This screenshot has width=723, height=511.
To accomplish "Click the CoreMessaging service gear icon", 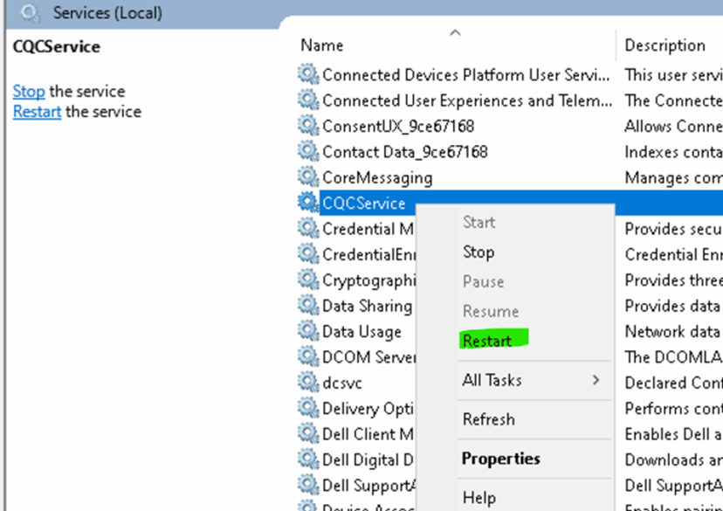I will tap(308, 177).
